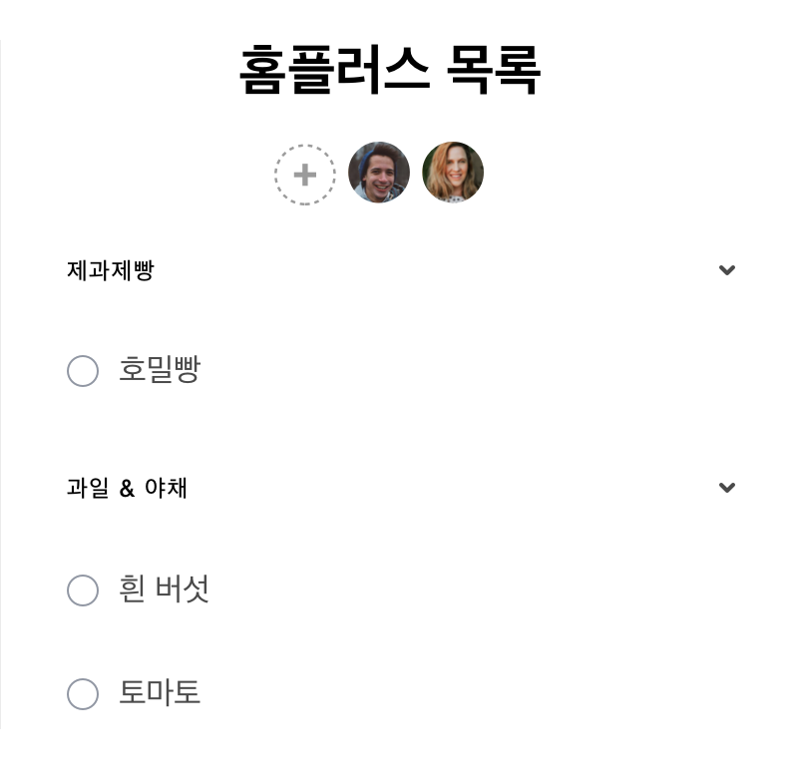This screenshot has height=782, width=798.
Task: Click the 과일 & 야채 category header
Action: [x=126, y=488]
